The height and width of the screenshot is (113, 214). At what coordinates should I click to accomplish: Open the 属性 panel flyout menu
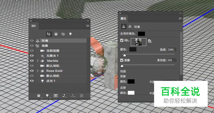[x=180, y=18]
